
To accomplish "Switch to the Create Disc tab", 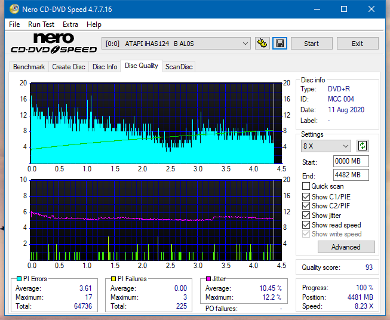I will [x=69, y=67].
